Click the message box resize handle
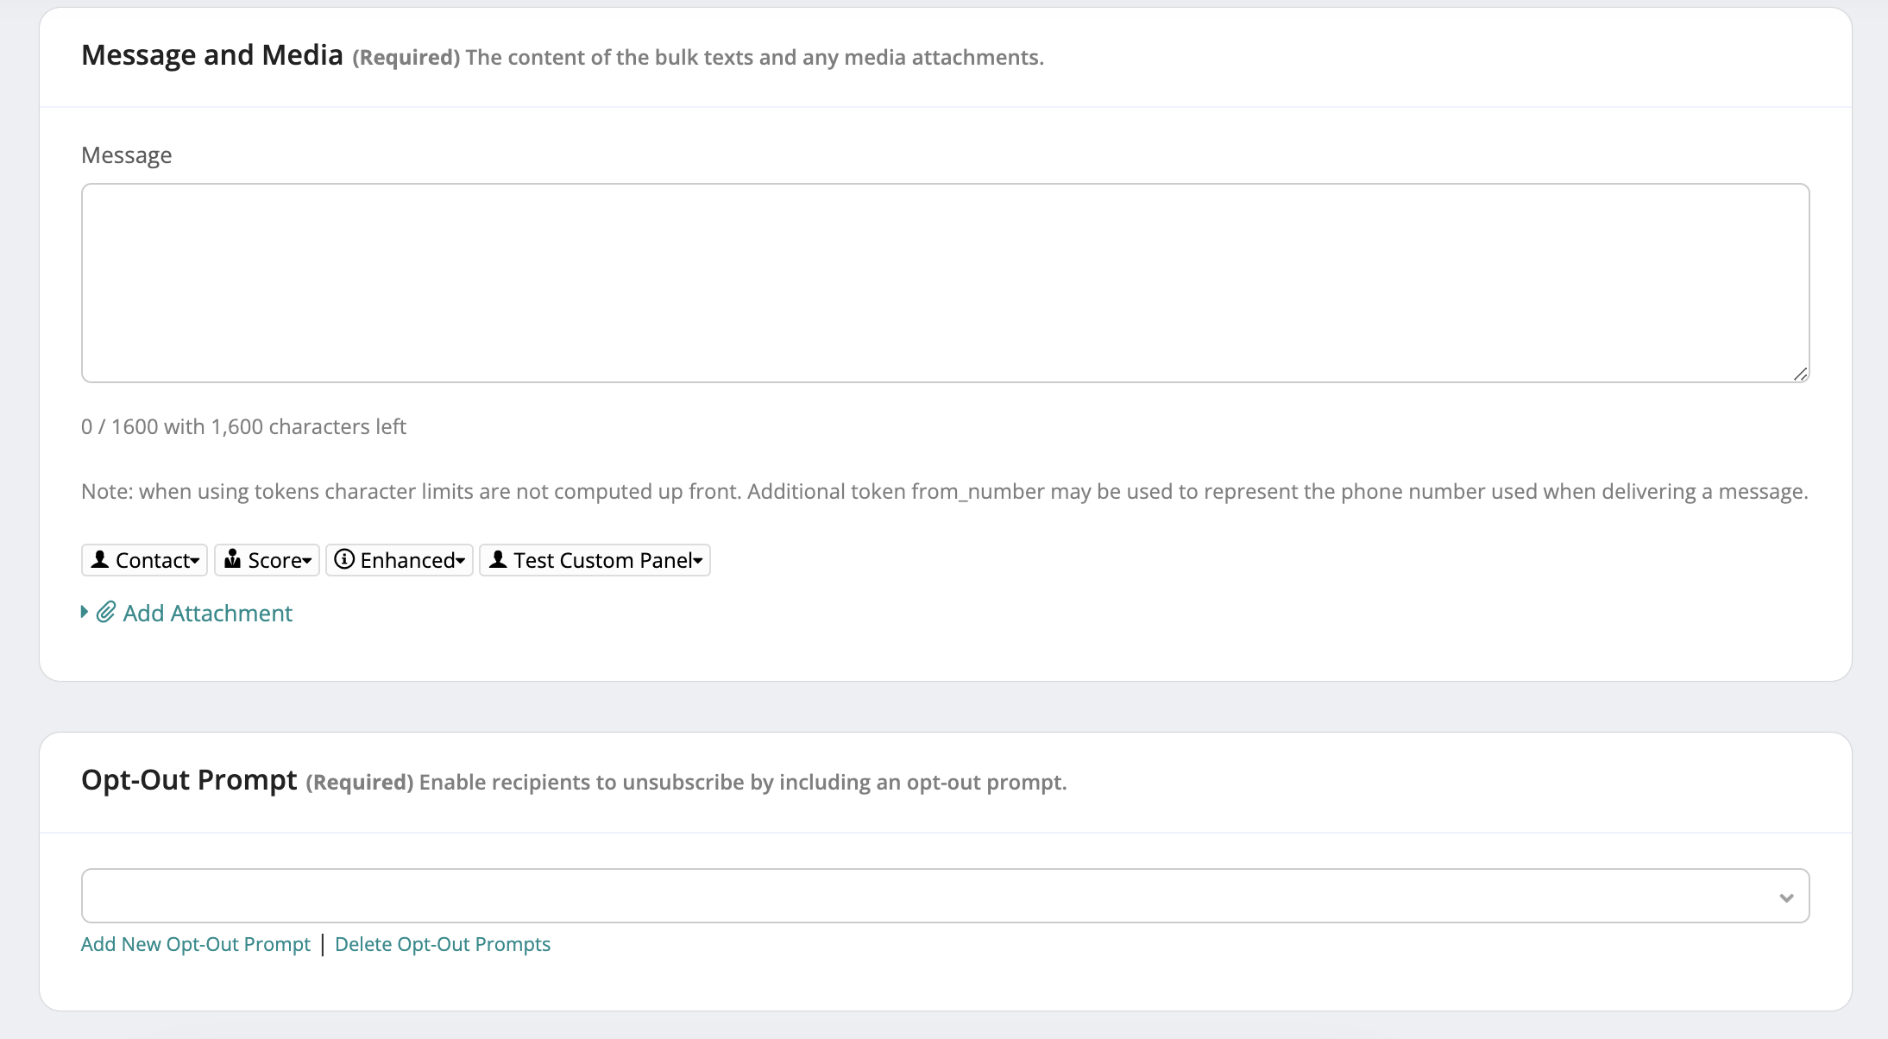Viewport: 1888px width, 1039px height. (1800, 374)
